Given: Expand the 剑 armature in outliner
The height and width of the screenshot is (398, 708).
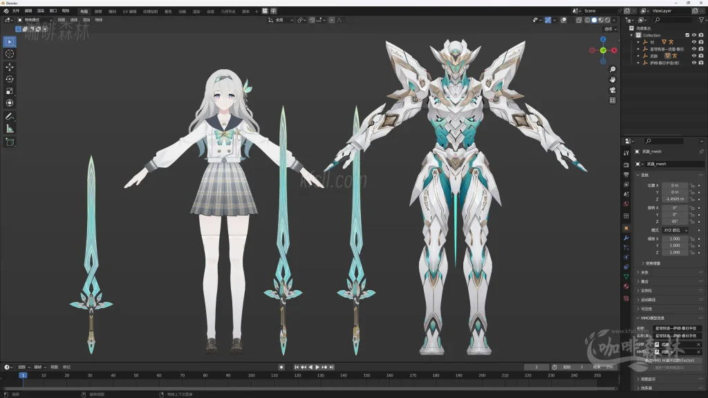Looking at the screenshot, I should click(x=638, y=42).
